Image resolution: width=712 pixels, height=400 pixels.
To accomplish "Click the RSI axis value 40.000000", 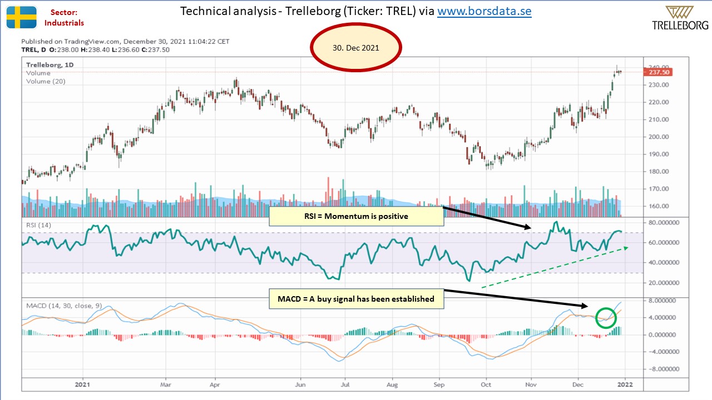I will (x=664, y=263).
